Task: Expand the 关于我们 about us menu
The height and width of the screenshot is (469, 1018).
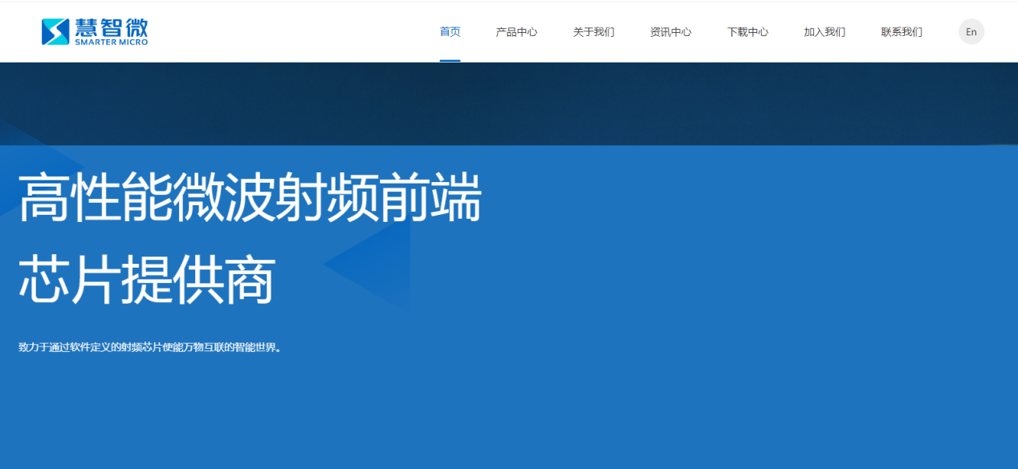Action: pyautogui.click(x=593, y=32)
